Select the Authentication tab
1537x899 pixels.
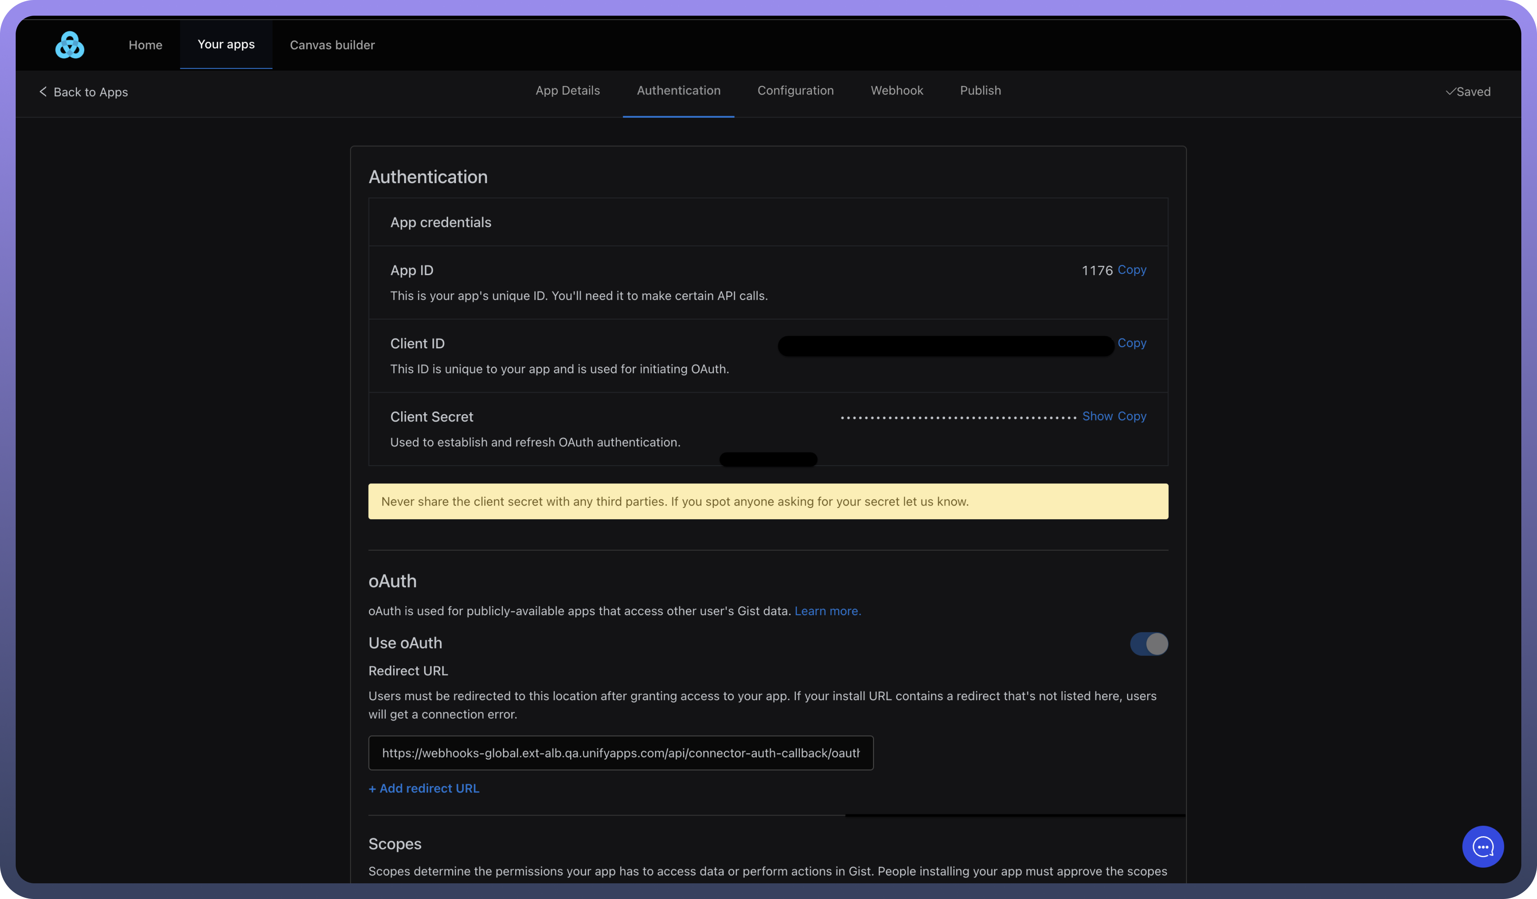(678, 90)
